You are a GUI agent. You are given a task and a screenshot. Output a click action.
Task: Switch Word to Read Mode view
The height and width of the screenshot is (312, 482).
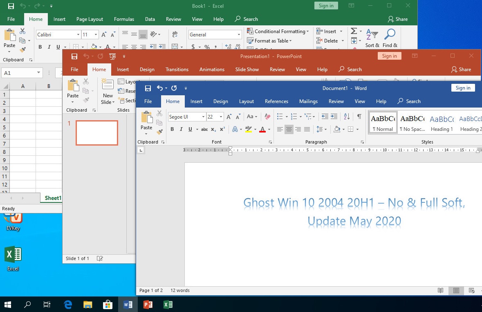click(x=440, y=290)
